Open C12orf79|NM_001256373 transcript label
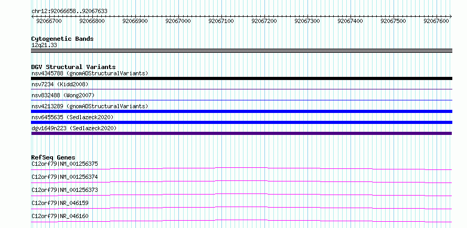Image resolution: width=467 pixels, height=228 pixels. [65, 190]
